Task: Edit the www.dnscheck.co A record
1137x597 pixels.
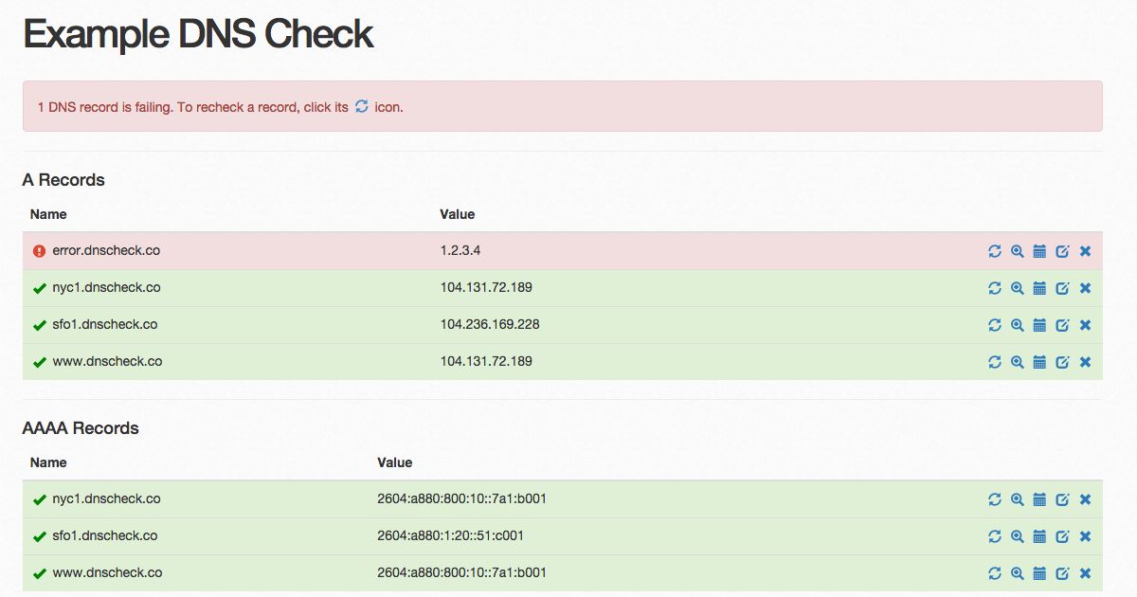Action: point(1063,362)
